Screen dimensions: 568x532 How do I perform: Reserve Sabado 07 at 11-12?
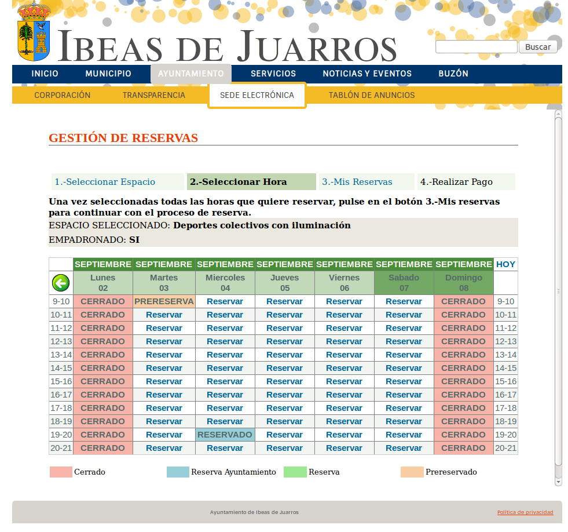click(404, 328)
